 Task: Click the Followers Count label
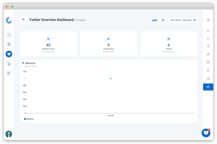[48, 49]
